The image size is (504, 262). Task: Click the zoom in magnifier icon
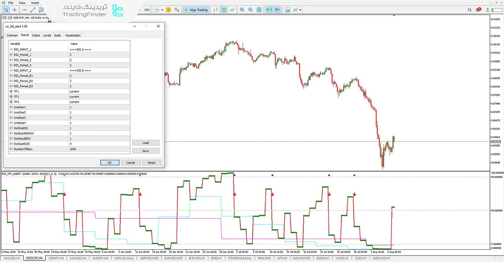point(242,10)
